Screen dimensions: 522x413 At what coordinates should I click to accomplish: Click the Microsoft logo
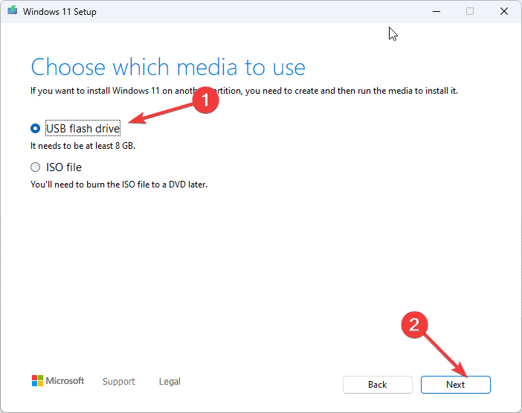point(58,381)
